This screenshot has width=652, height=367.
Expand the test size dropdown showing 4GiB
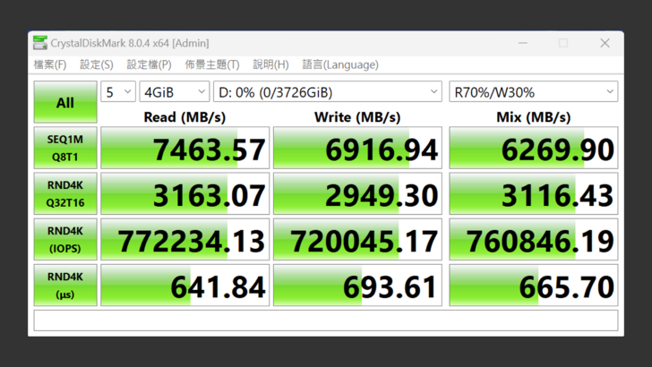pyautogui.click(x=175, y=92)
